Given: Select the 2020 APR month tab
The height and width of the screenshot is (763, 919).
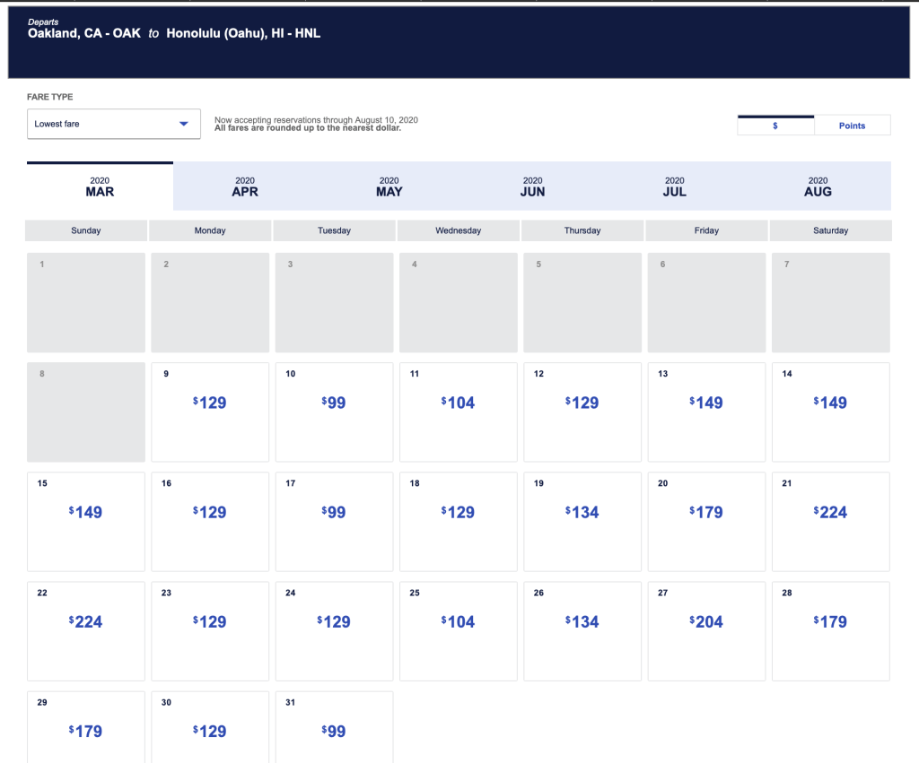Looking at the screenshot, I should pos(245,186).
